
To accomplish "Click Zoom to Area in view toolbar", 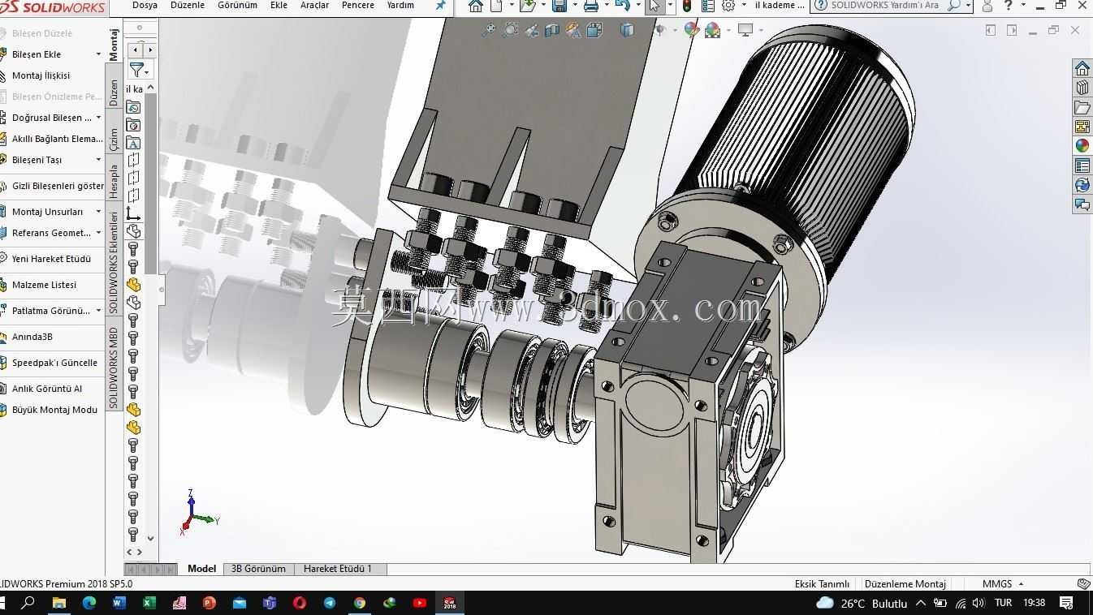I will click(x=510, y=30).
